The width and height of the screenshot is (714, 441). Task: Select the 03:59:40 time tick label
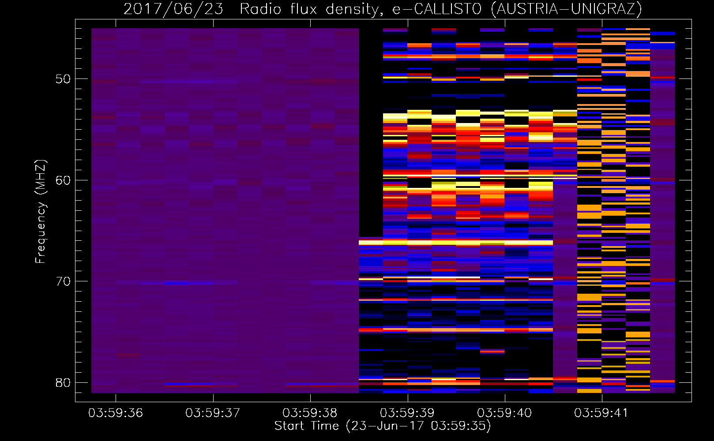coord(504,413)
